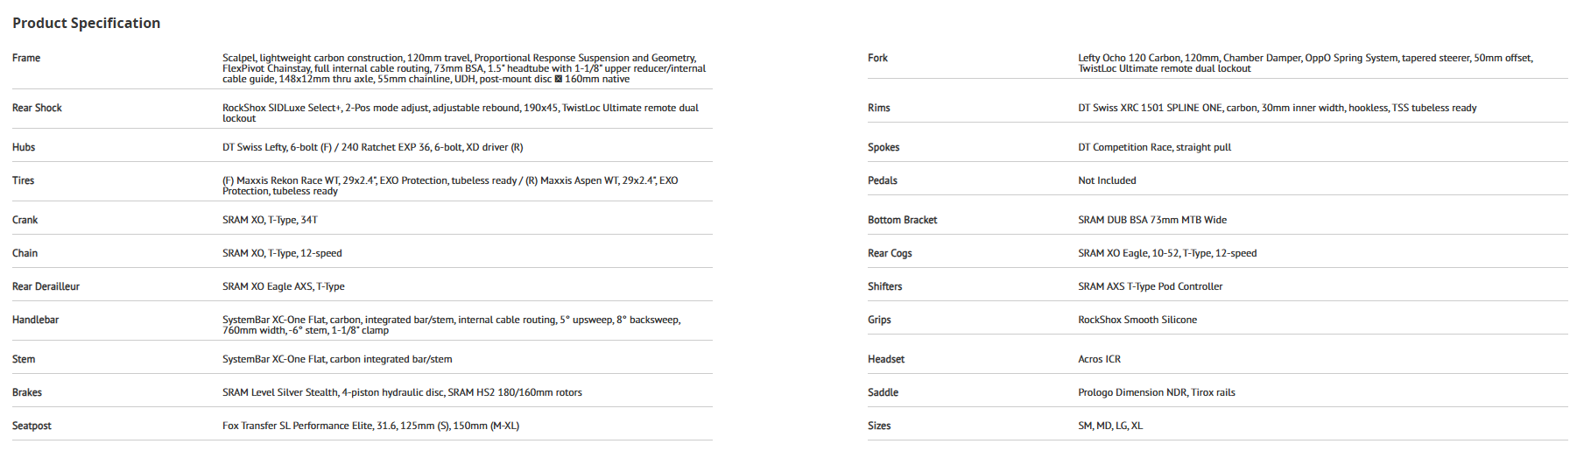The image size is (1584, 465).
Task: Click the Fox Transfer SL seatpost value
Action: 370,426
